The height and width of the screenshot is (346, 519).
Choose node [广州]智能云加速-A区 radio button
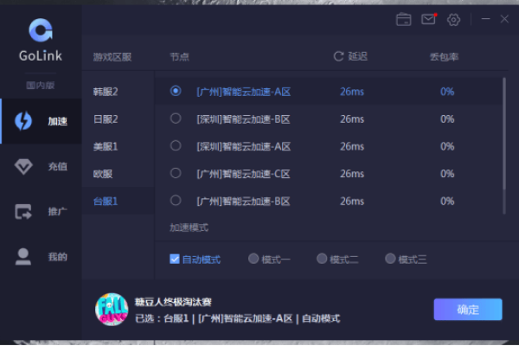click(x=176, y=91)
